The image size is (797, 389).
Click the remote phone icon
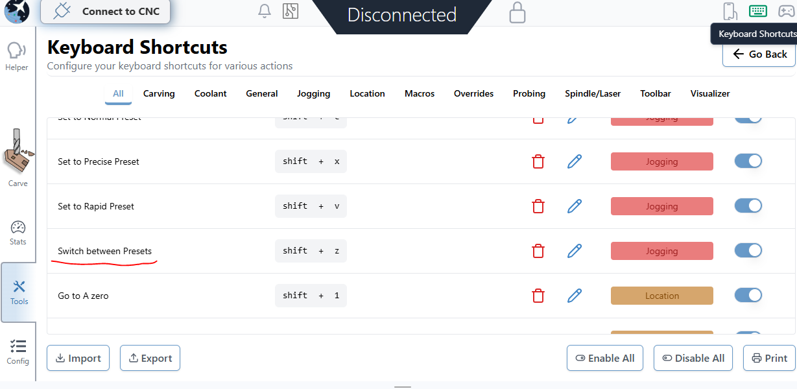pos(730,12)
